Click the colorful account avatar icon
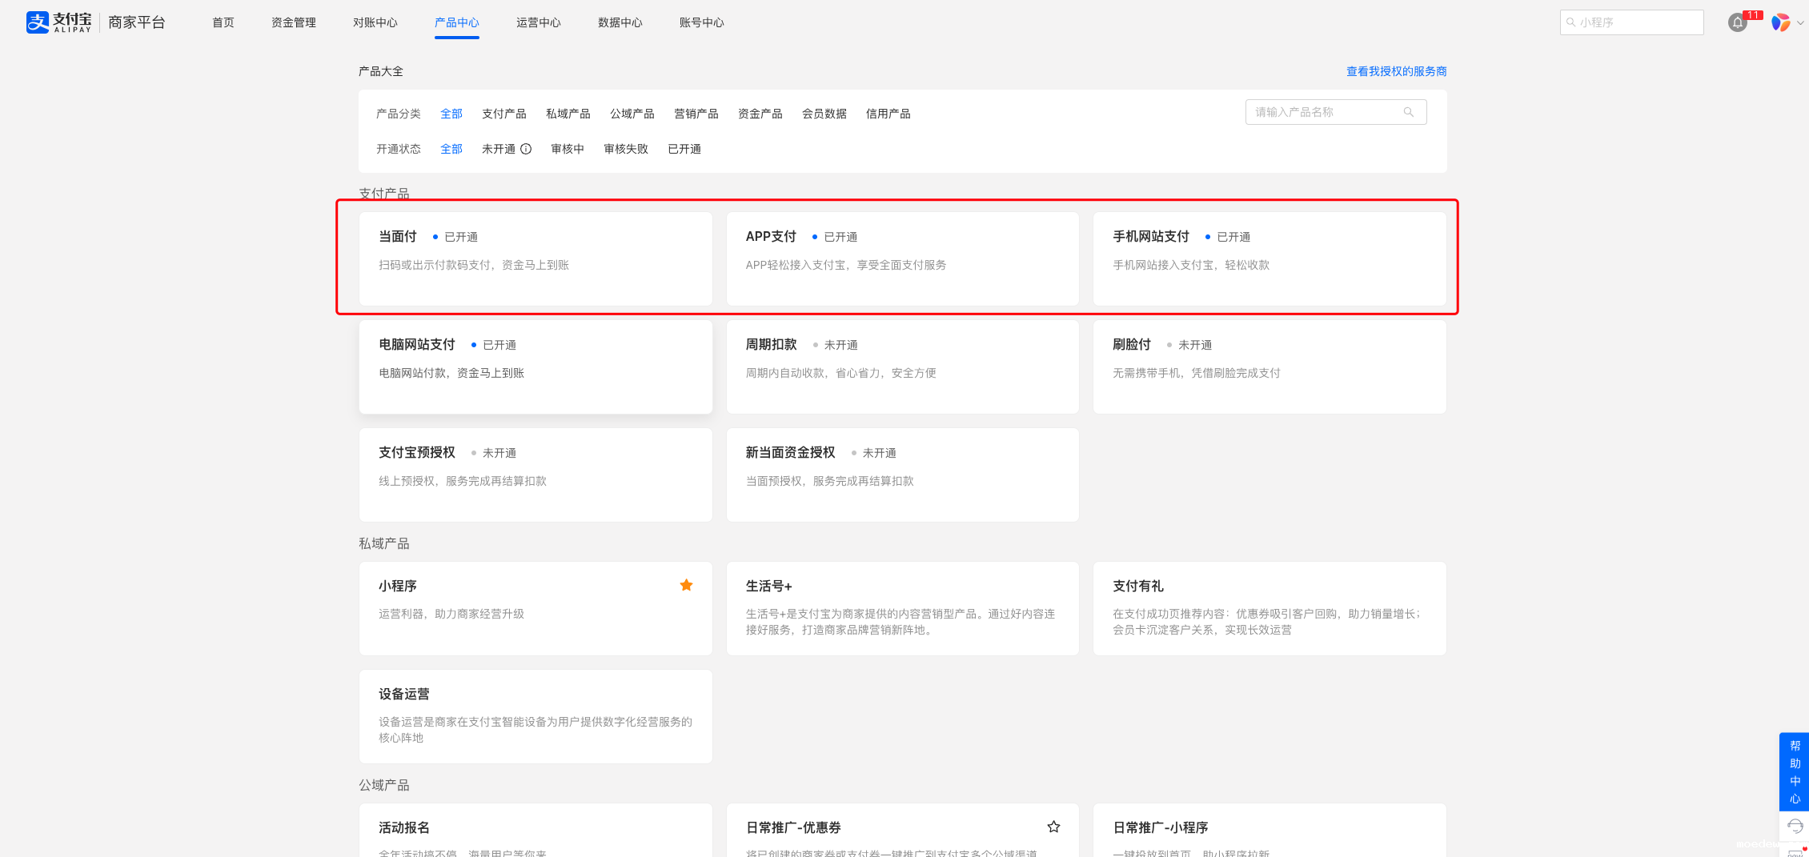The height and width of the screenshot is (857, 1809). pyautogui.click(x=1780, y=22)
